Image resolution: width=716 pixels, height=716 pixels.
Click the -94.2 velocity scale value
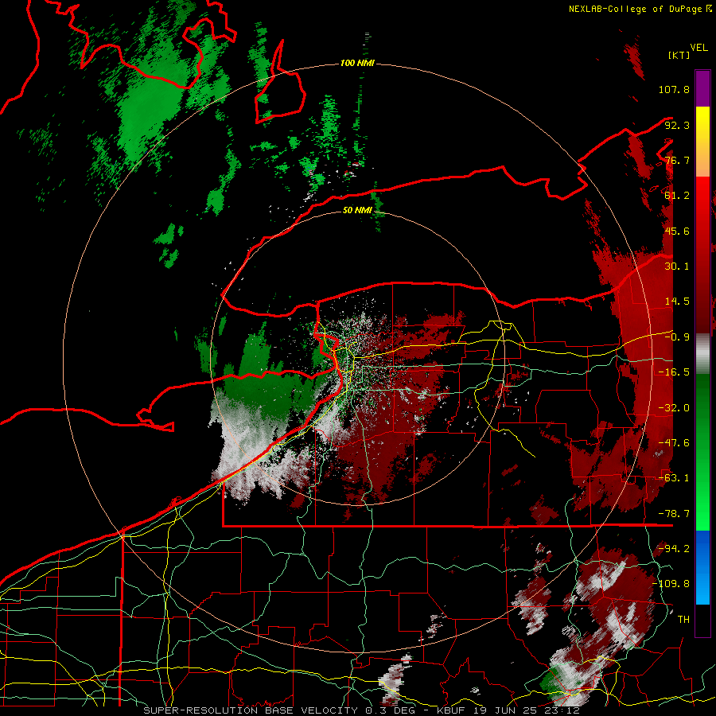(674, 548)
